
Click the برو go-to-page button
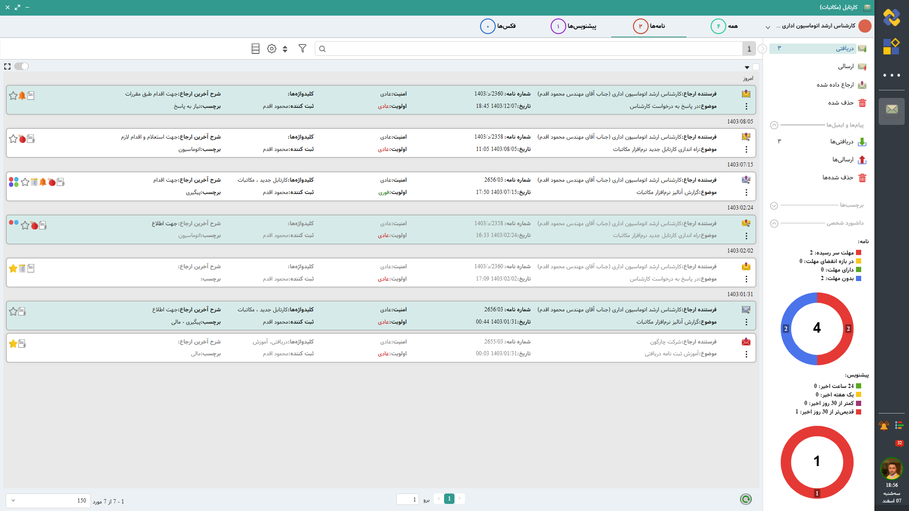pyautogui.click(x=426, y=500)
